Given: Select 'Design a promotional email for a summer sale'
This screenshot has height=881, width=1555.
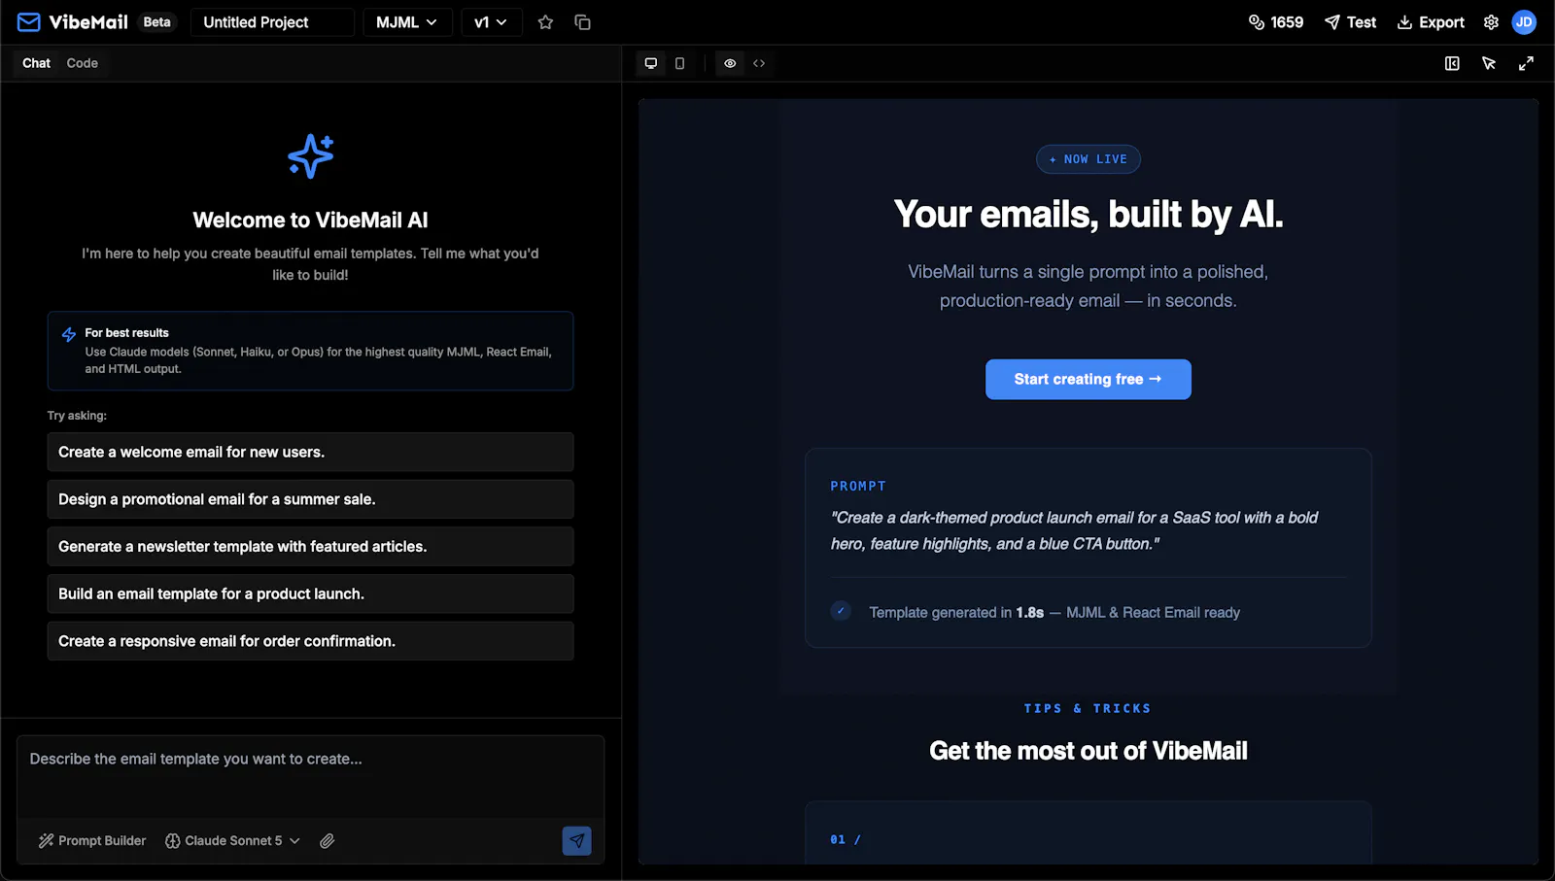Looking at the screenshot, I should (310, 499).
